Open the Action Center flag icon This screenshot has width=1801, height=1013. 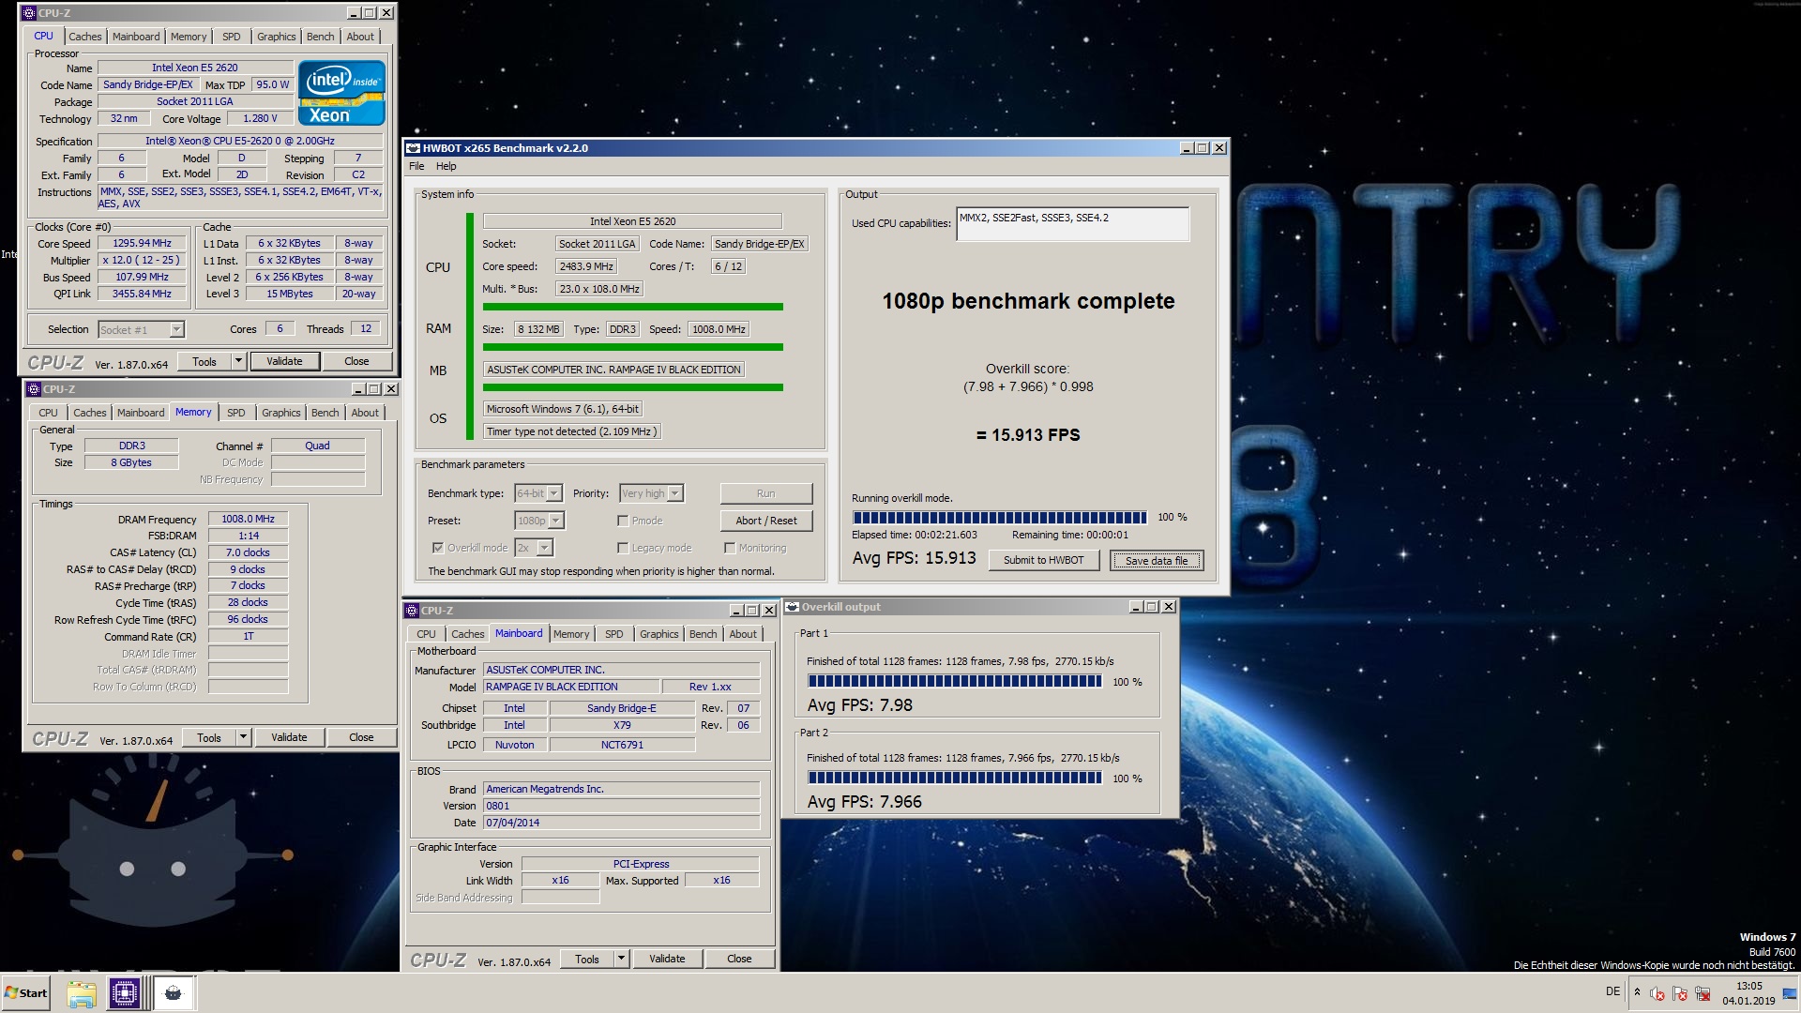1680,994
